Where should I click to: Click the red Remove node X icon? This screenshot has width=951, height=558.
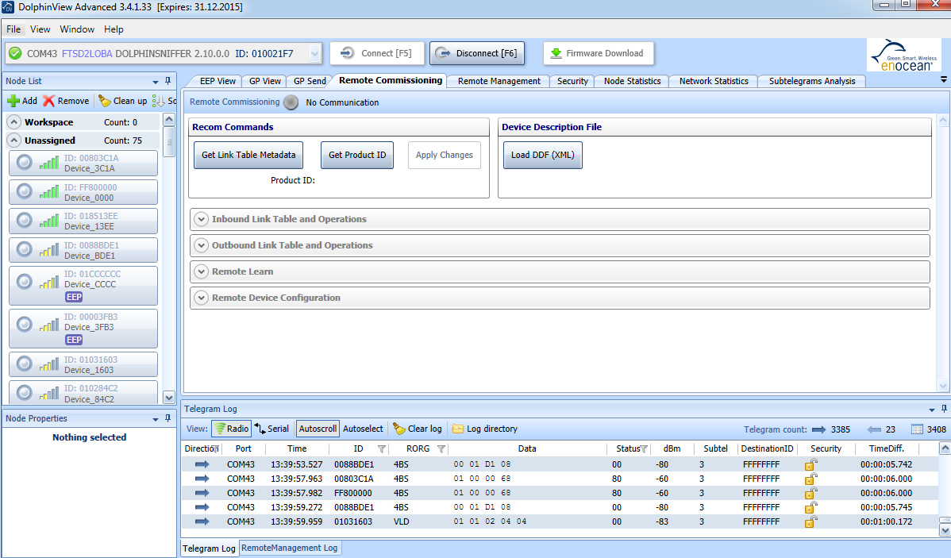tap(48, 101)
